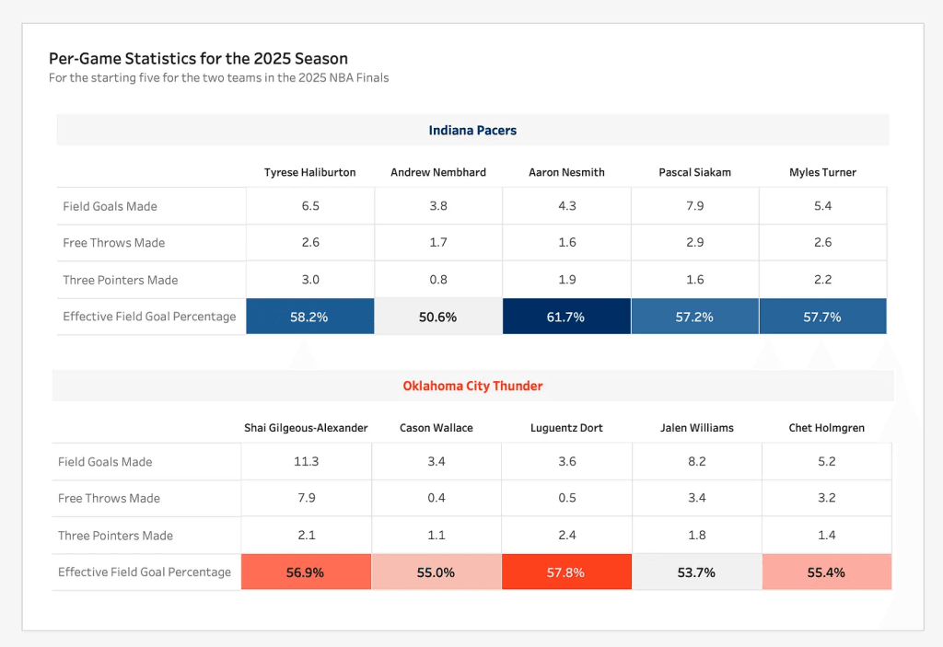Click the Pacers Three Pointers Made row label
This screenshot has width=943, height=647.
pos(121,280)
